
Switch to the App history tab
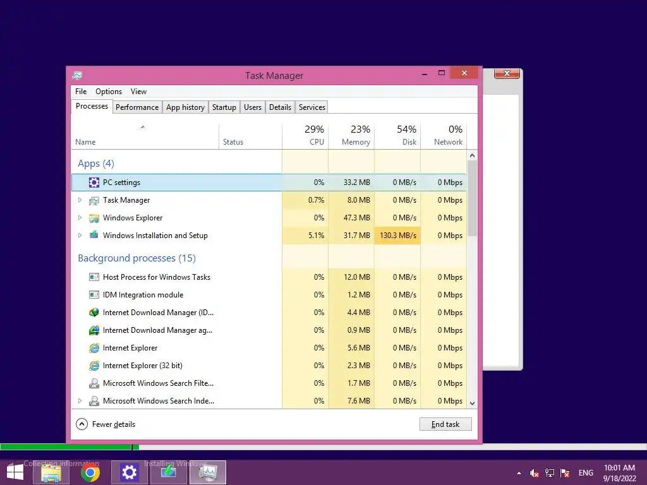pyautogui.click(x=185, y=107)
